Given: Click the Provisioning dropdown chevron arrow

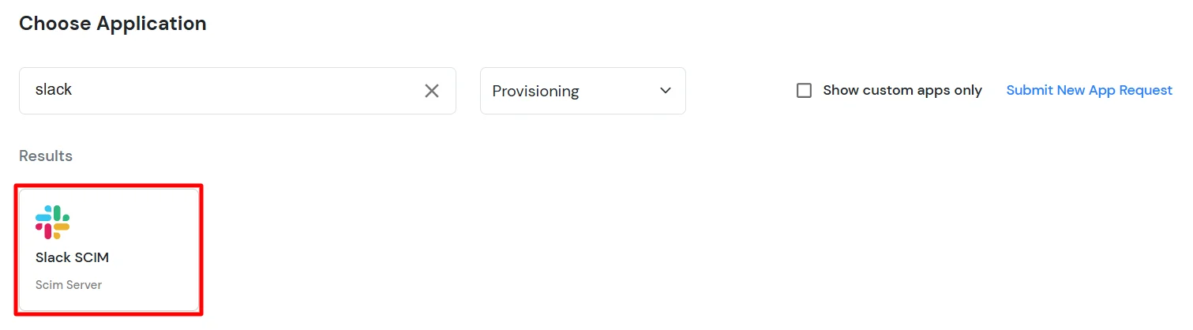Looking at the screenshot, I should click(x=665, y=91).
